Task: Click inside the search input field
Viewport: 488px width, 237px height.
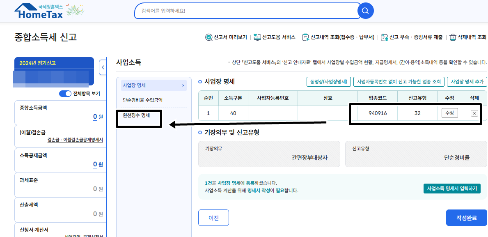Action: 246,11
